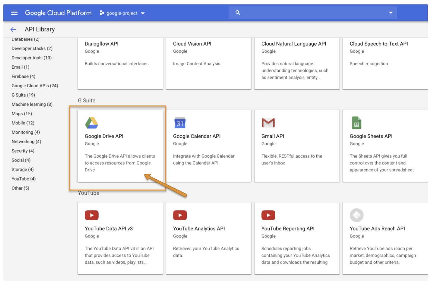Choose the Maps (15) category
This screenshot has width=435, height=284.
[x=22, y=114]
